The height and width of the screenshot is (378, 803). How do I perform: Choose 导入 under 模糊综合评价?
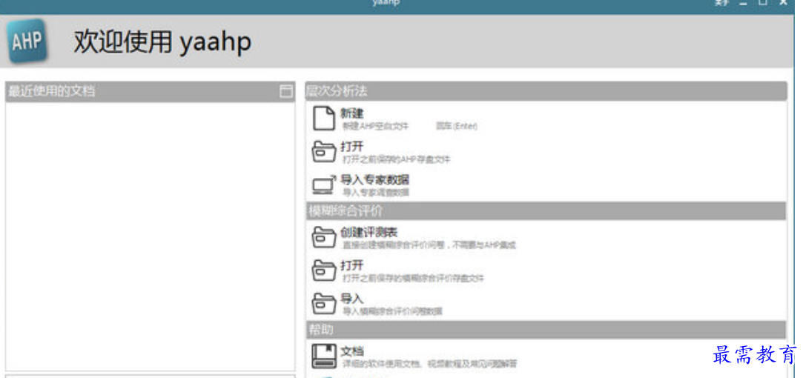[352, 299]
